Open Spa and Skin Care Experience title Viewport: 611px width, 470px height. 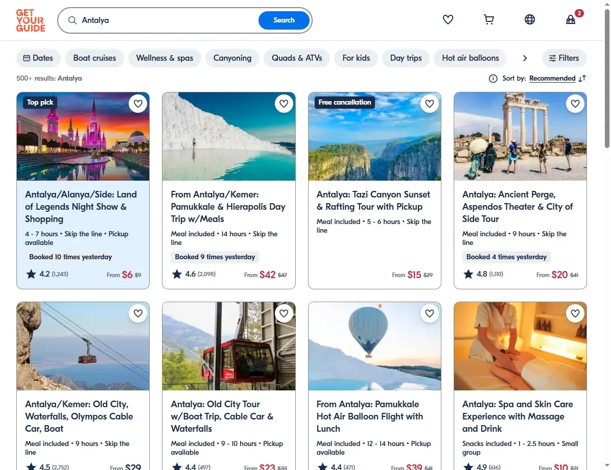(518, 416)
